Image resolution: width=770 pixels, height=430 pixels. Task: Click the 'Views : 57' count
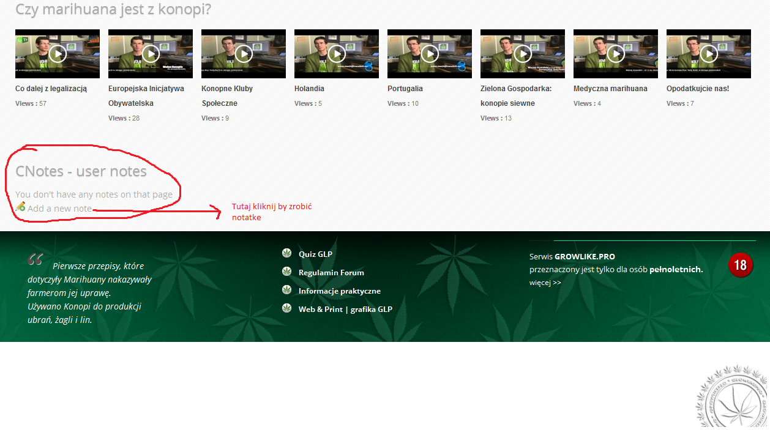click(x=31, y=103)
